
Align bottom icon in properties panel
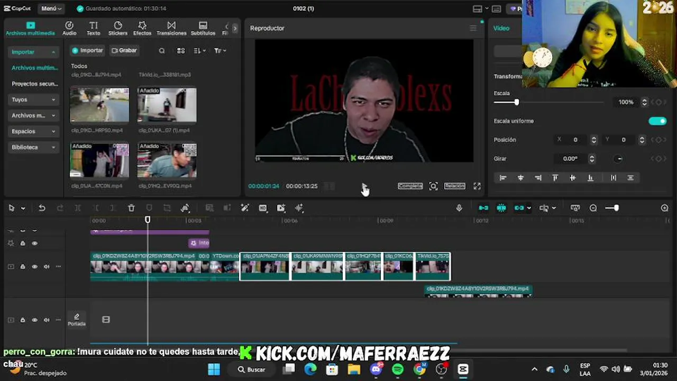[x=590, y=178]
